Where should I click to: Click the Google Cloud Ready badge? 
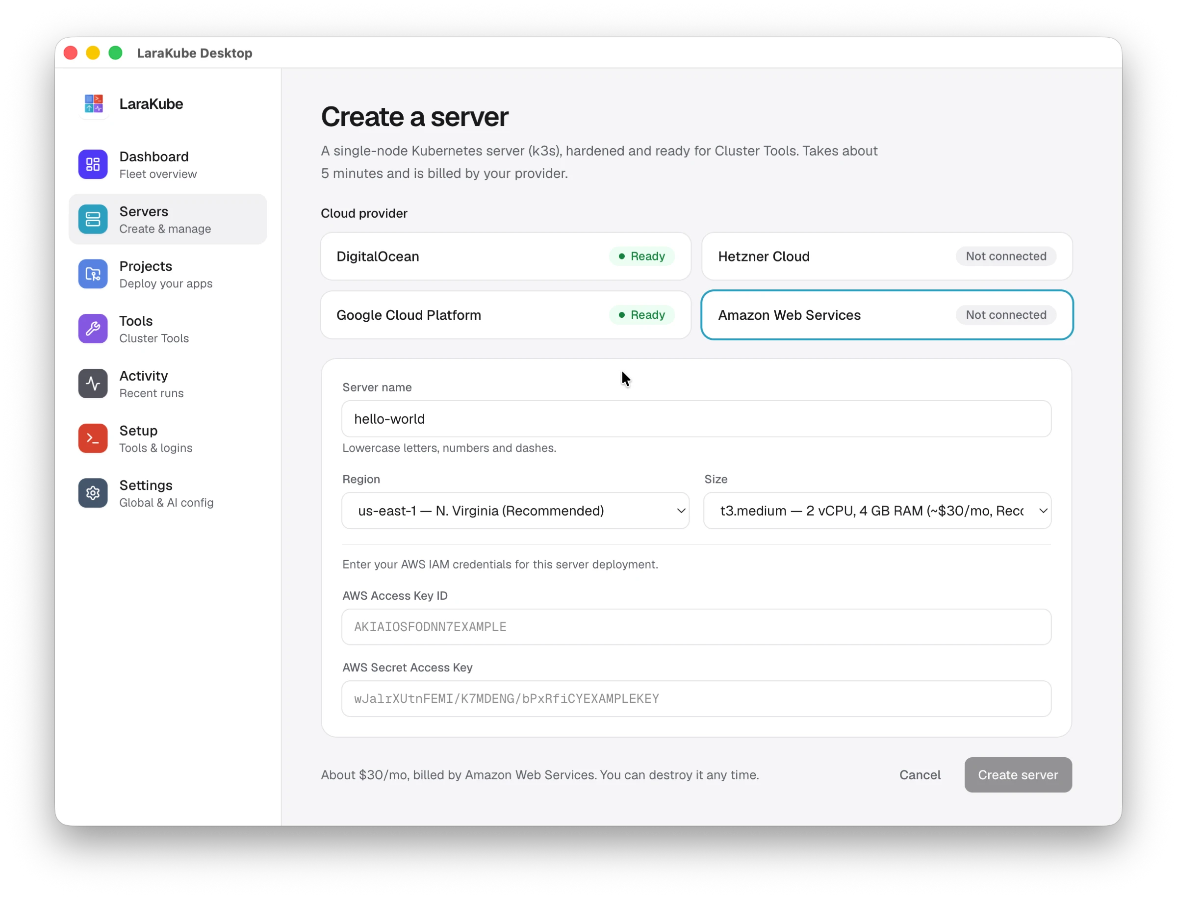641,315
